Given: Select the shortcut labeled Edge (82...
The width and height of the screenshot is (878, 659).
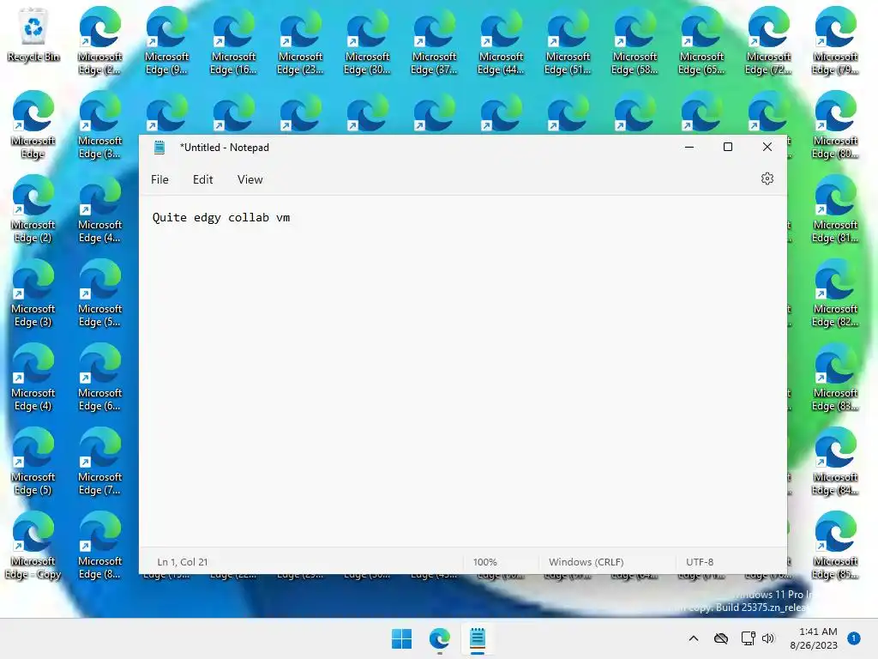Looking at the screenshot, I should point(835,293).
